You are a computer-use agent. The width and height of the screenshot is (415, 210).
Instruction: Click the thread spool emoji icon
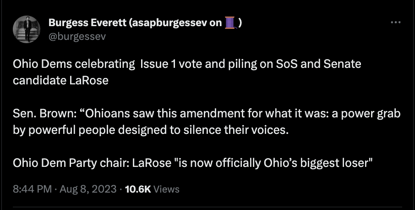pyautogui.click(x=230, y=23)
